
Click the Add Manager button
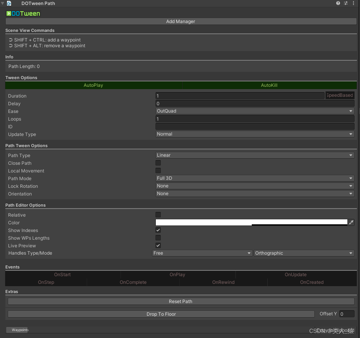click(180, 22)
